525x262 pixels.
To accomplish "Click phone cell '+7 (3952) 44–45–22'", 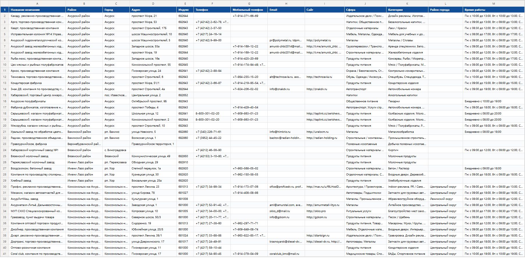I will (x=212, y=138).
